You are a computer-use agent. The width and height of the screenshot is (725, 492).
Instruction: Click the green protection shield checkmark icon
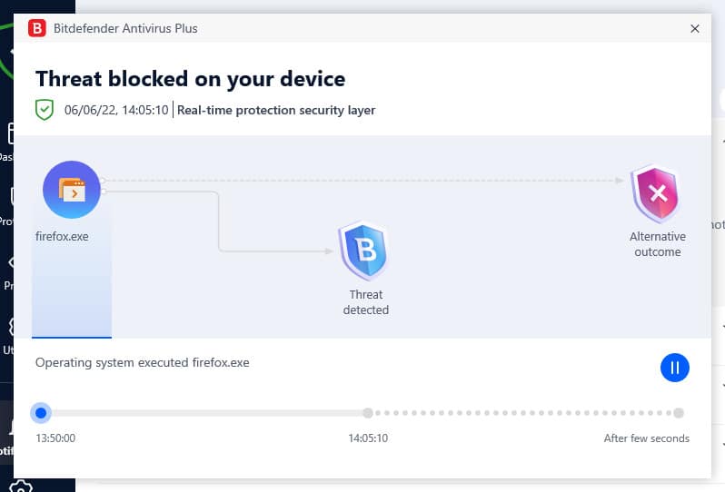click(x=45, y=110)
